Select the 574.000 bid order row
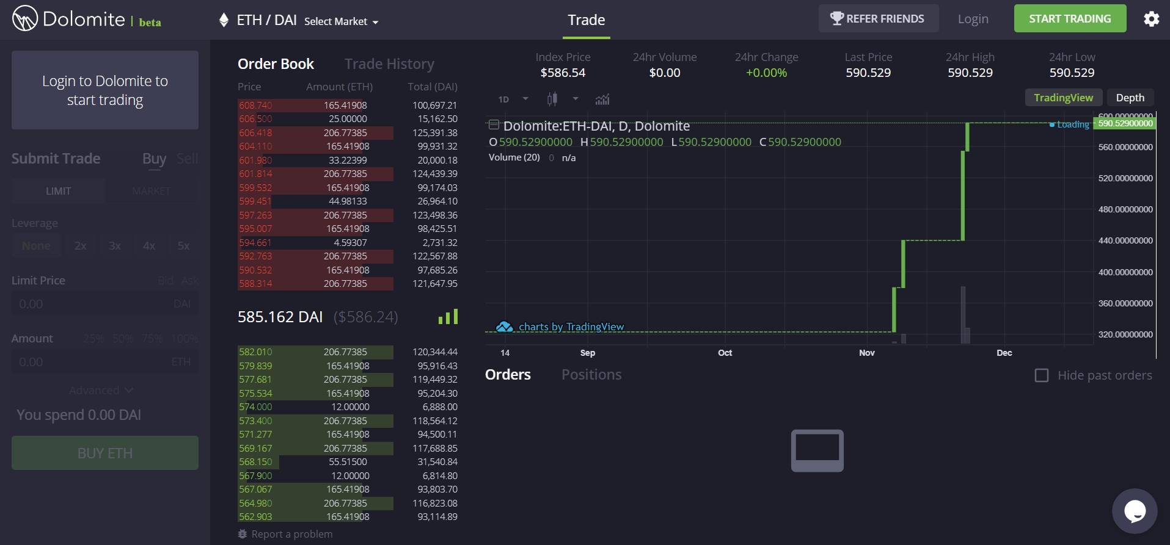 [x=348, y=406]
